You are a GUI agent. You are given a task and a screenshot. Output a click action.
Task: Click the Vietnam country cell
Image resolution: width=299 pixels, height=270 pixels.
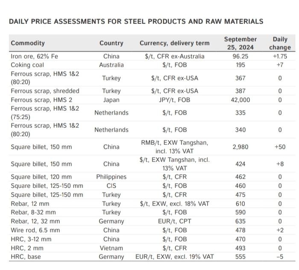(x=111, y=248)
